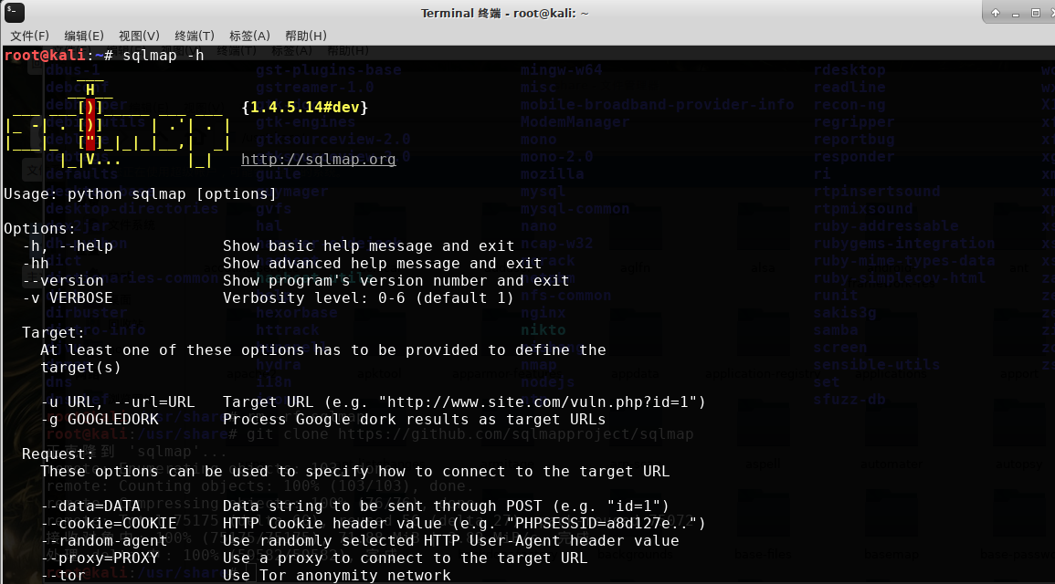Click the --proxy=PROXY option text
1055x584 pixels.
pos(99,558)
